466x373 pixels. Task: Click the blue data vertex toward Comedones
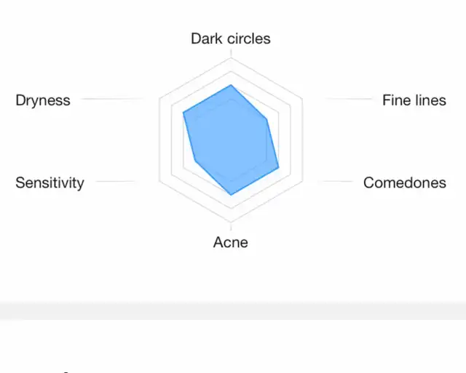[x=278, y=168]
